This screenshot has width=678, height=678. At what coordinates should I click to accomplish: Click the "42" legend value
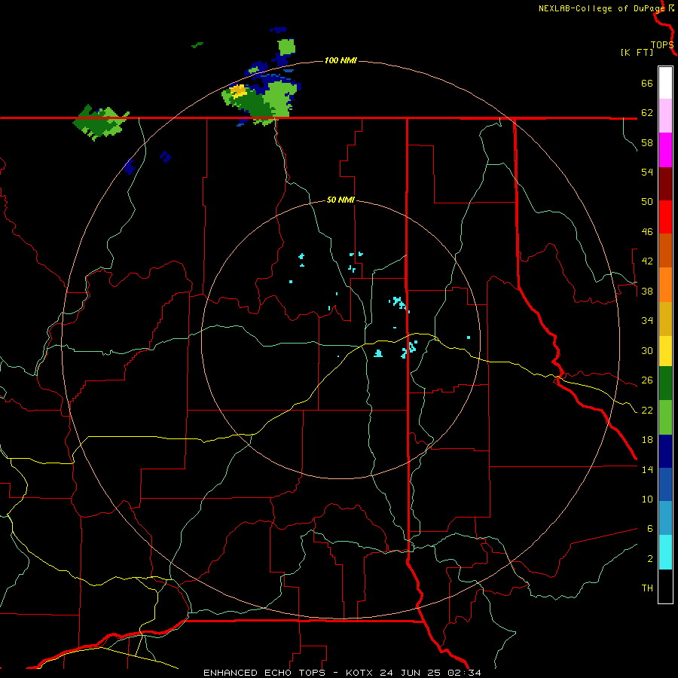tap(647, 261)
